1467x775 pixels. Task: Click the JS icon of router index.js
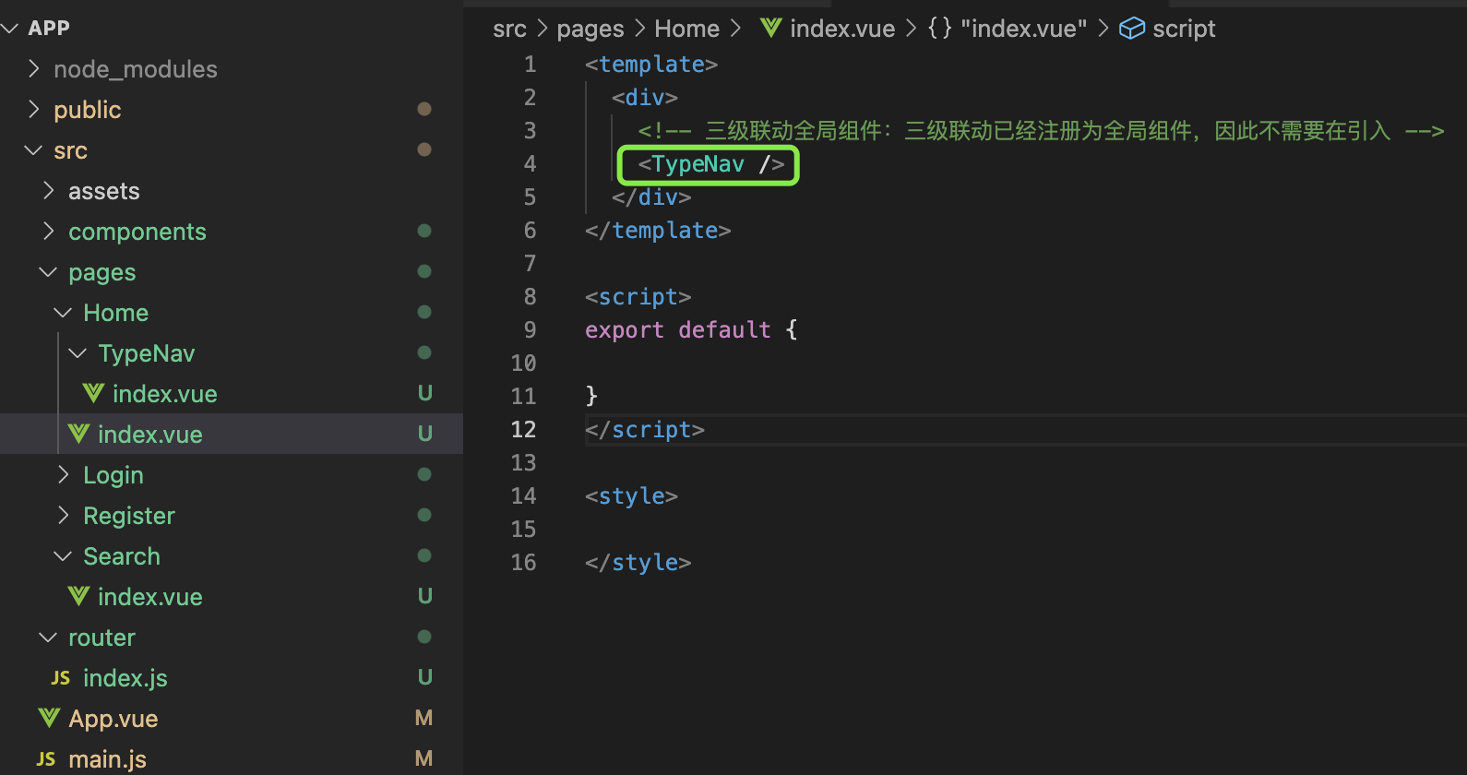click(61, 678)
